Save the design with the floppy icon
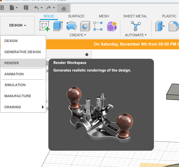 (26, 8)
